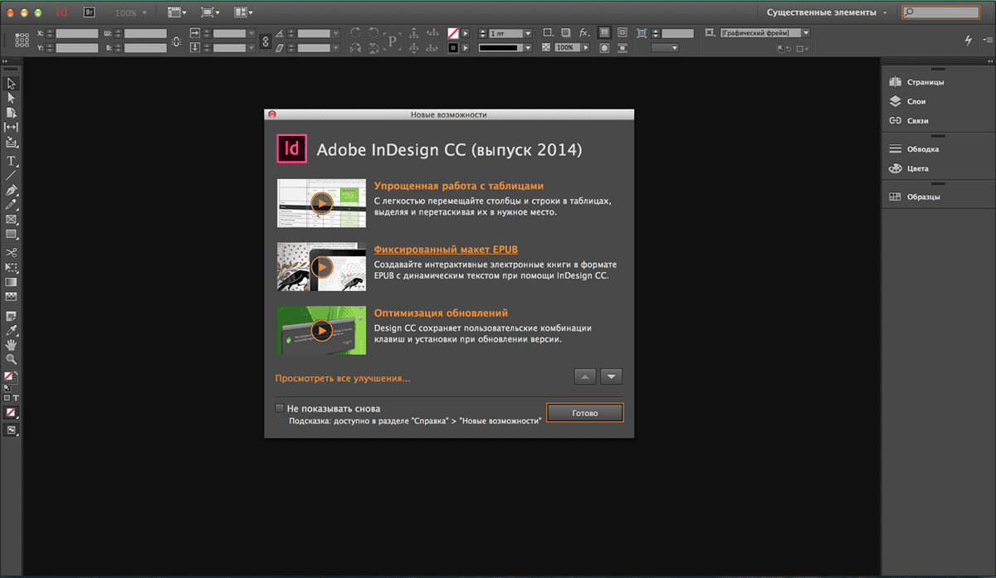Viewport: 996px width, 578px height.
Task: Toggle wrap around bounding box button
Action: click(x=622, y=32)
